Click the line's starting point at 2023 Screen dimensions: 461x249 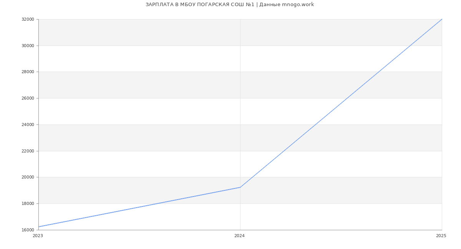(x=39, y=227)
